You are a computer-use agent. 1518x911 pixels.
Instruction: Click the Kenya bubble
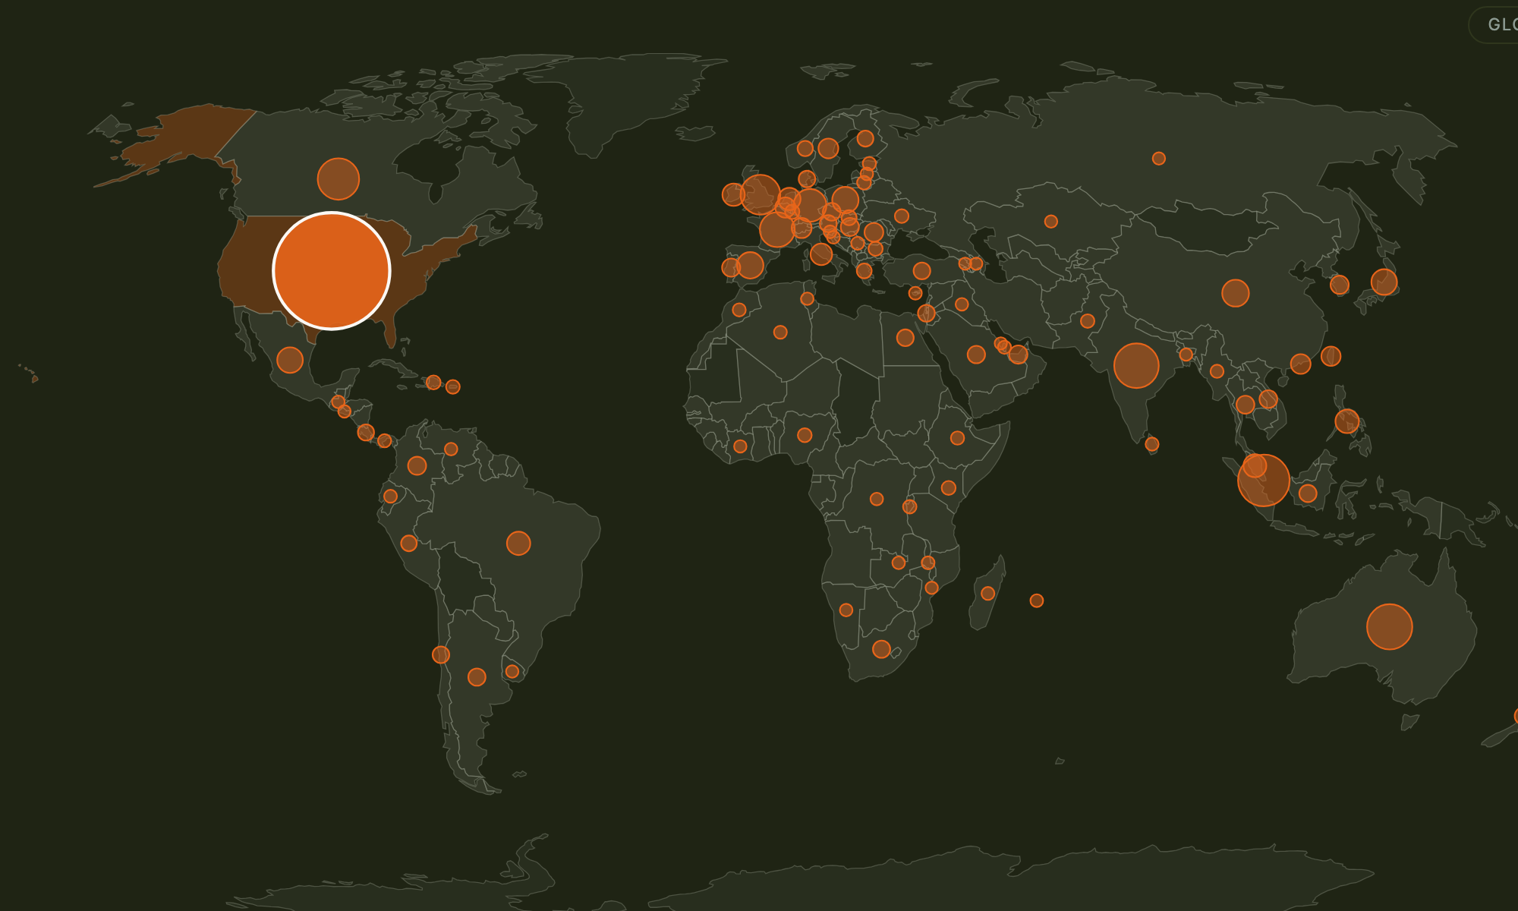948,488
